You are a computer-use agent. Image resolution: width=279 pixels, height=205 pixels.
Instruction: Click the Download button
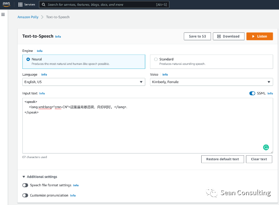pos(228,36)
